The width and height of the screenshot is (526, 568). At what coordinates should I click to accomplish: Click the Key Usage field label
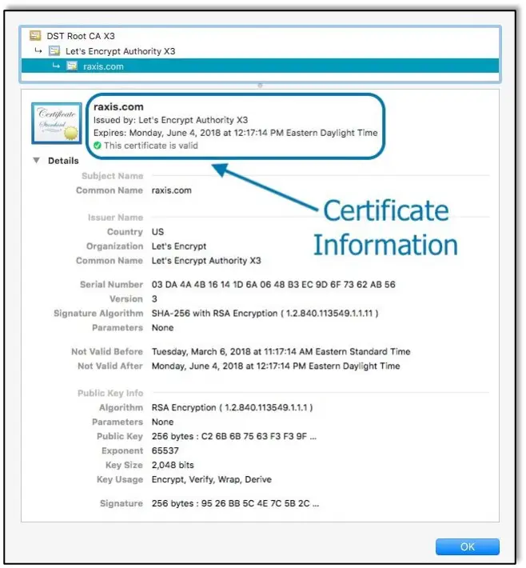pyautogui.click(x=120, y=480)
